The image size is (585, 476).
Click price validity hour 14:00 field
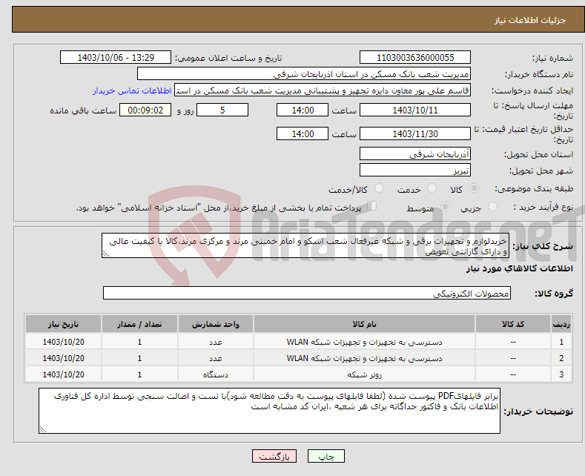coord(303,133)
